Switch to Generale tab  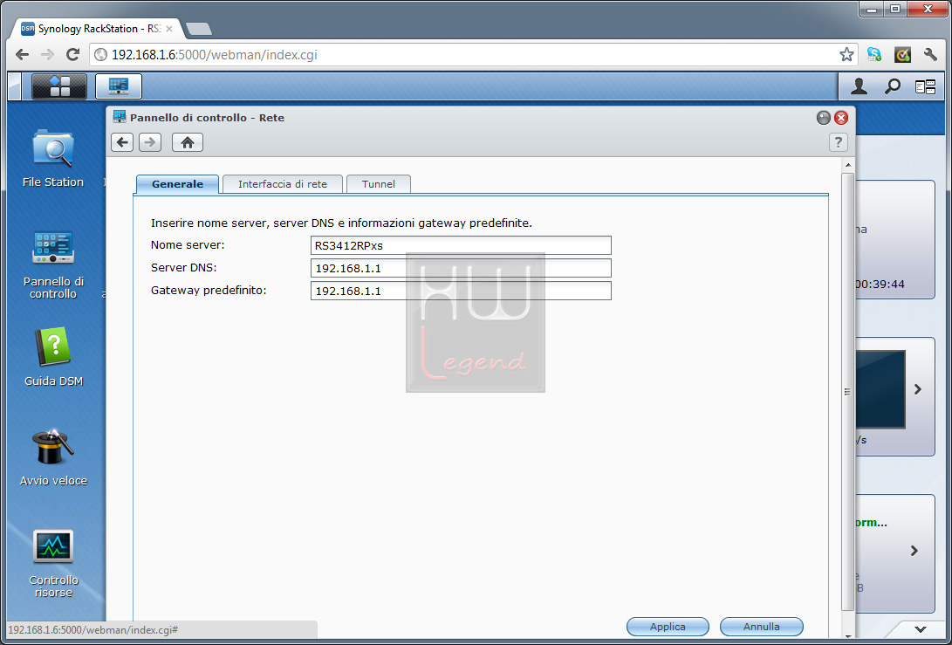177,184
